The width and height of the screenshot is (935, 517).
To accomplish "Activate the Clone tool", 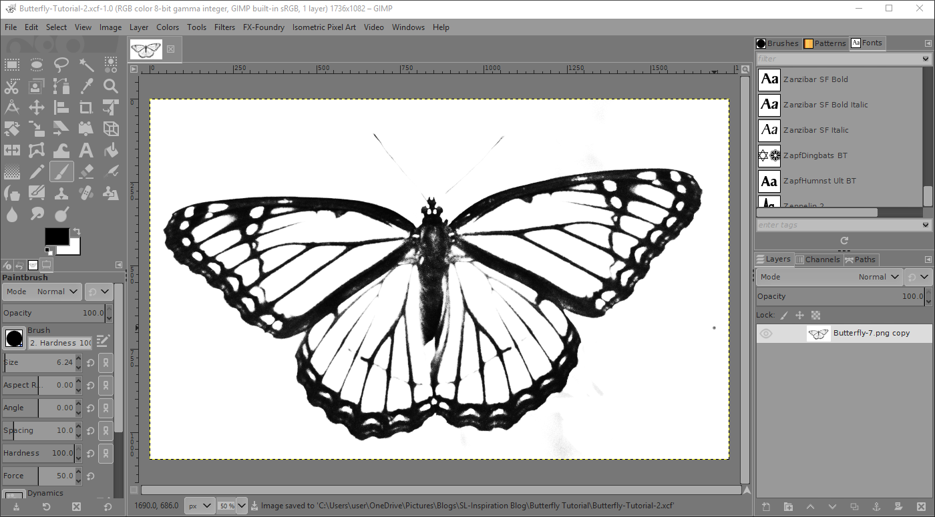I will click(61, 193).
